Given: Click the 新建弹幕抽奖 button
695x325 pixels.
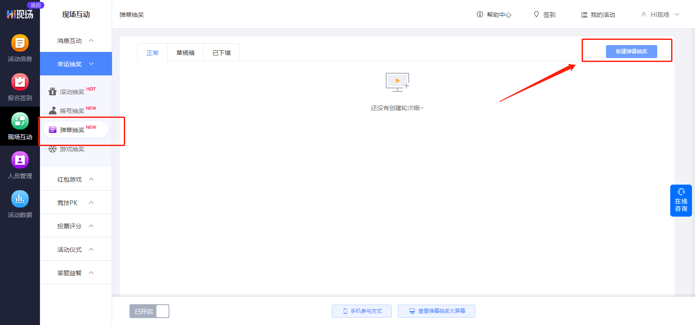Looking at the screenshot, I should click(631, 52).
